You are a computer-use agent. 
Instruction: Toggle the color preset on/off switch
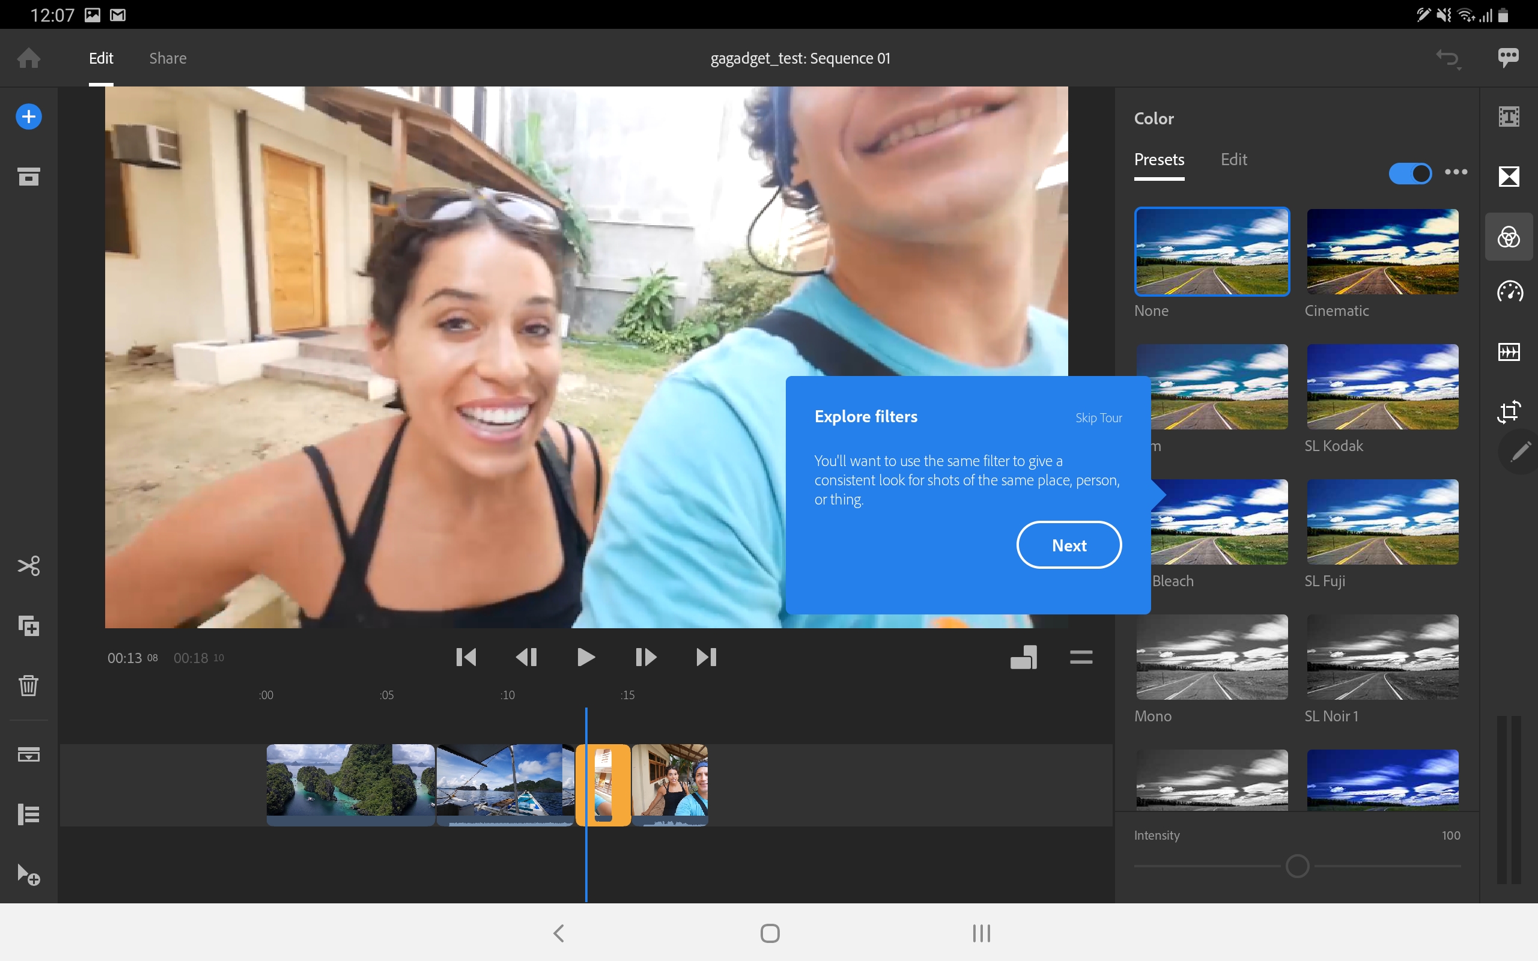tap(1409, 173)
